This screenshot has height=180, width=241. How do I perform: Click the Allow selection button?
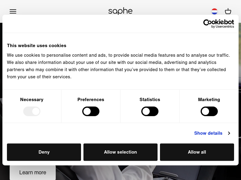(x=120, y=152)
